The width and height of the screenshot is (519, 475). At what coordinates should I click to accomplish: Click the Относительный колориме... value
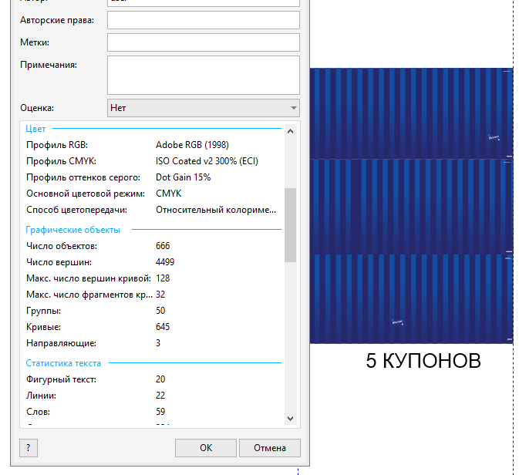(216, 210)
